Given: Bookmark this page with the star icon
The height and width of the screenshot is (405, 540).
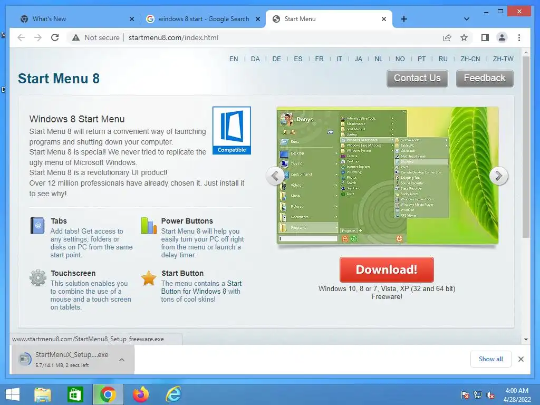Looking at the screenshot, I should coord(464,37).
